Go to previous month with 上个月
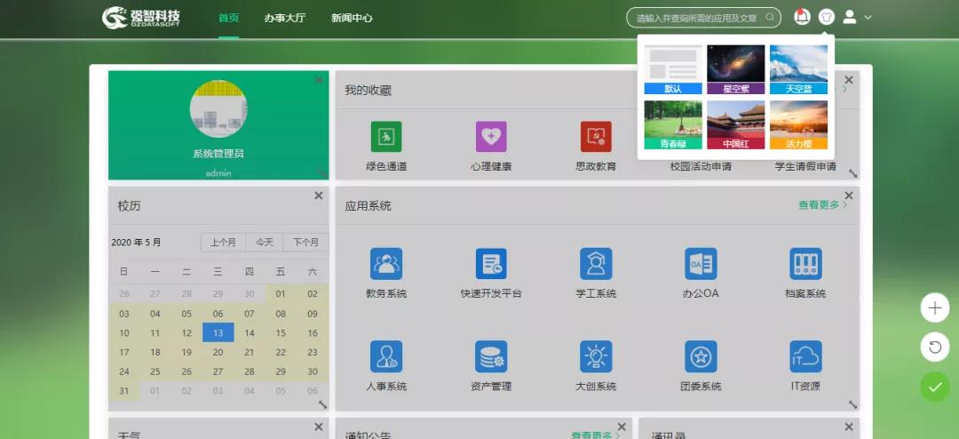The image size is (959, 439). pyautogui.click(x=223, y=243)
